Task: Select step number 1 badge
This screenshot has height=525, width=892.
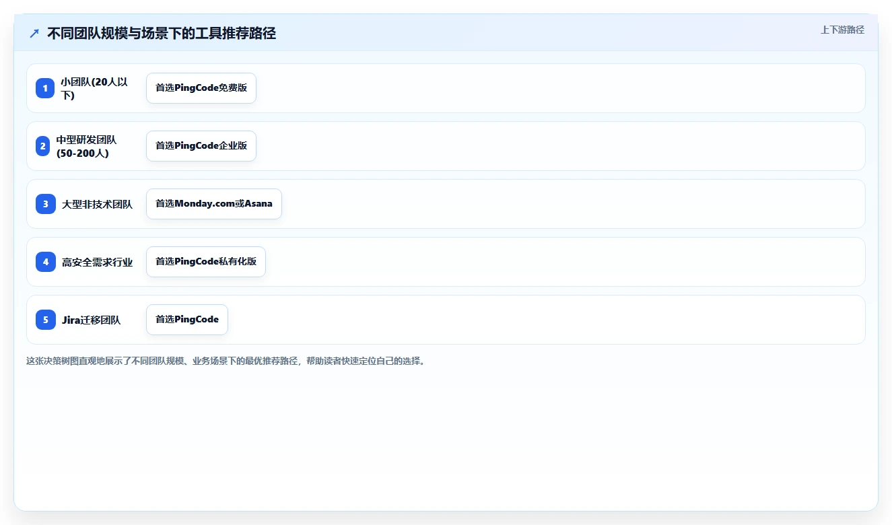Action: (46, 88)
